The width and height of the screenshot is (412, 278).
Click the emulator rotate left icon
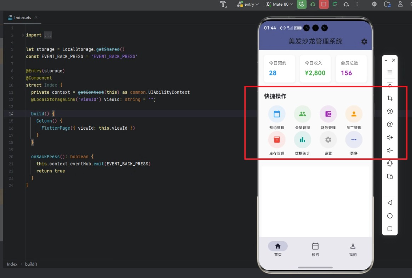click(x=390, y=111)
